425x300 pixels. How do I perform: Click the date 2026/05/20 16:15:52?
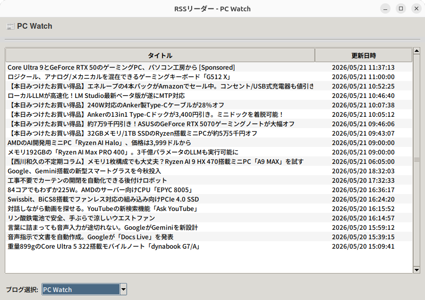coord(363,209)
